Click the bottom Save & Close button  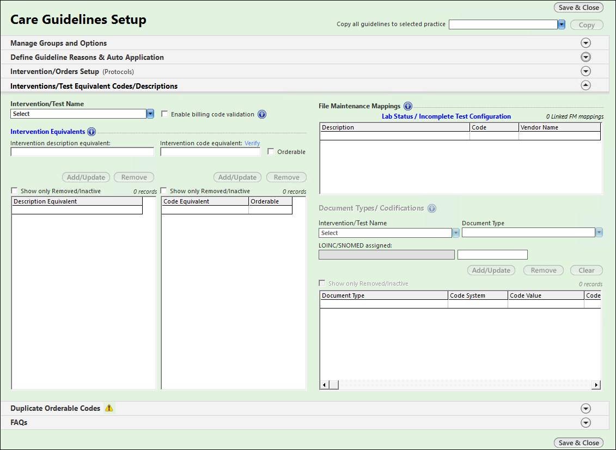[x=578, y=442]
